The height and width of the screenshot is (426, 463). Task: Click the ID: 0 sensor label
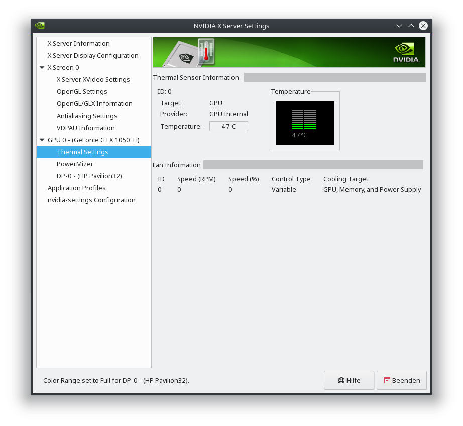tap(165, 92)
